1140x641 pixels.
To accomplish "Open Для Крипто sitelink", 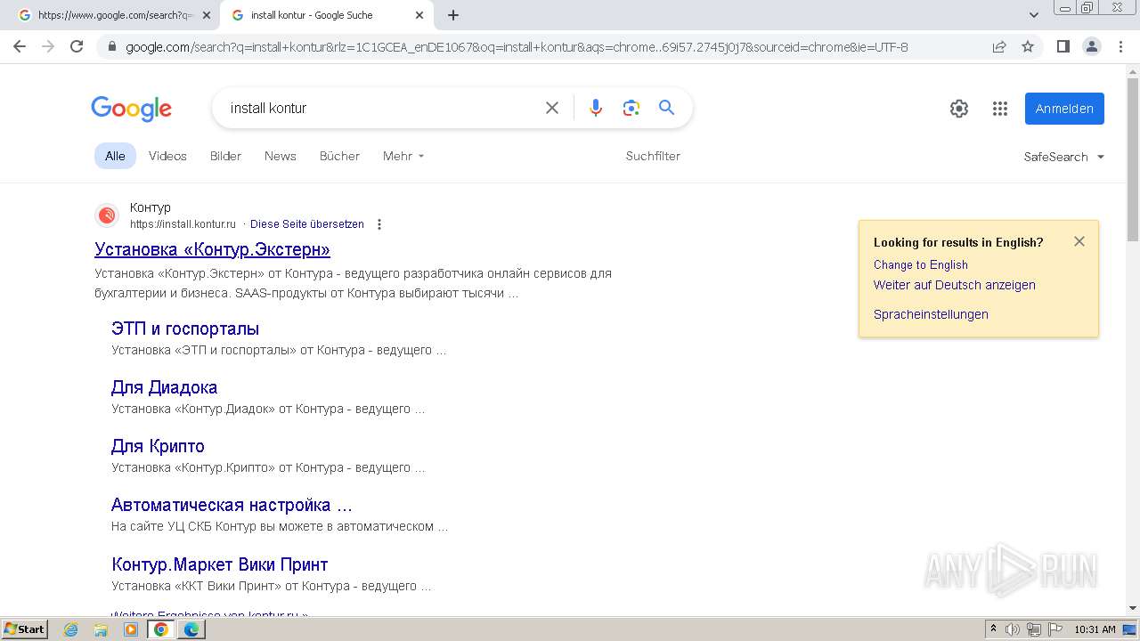I will click(x=158, y=446).
